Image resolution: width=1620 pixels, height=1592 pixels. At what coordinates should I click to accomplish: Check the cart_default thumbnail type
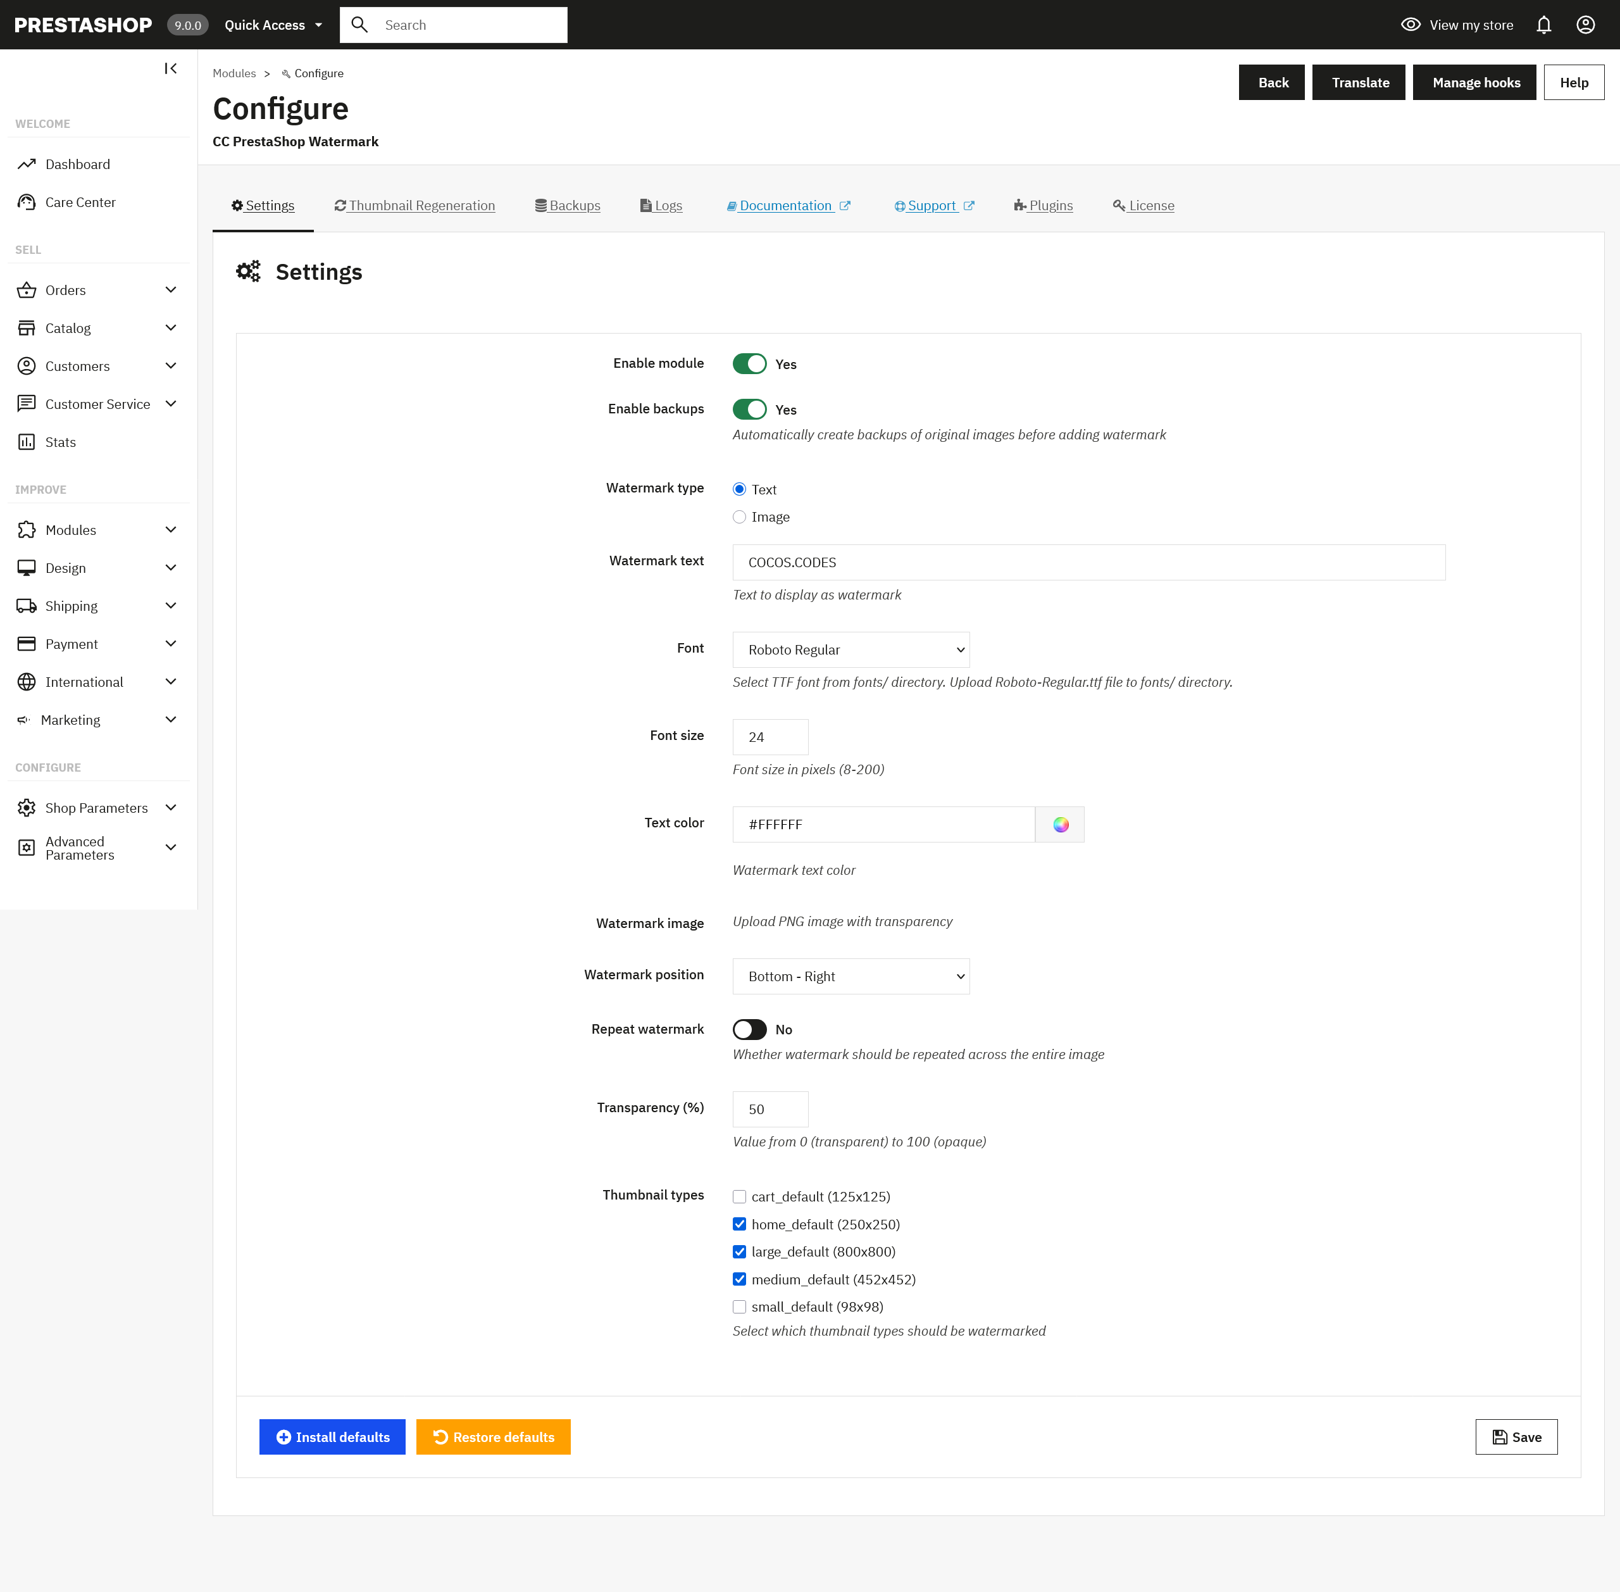click(739, 1196)
